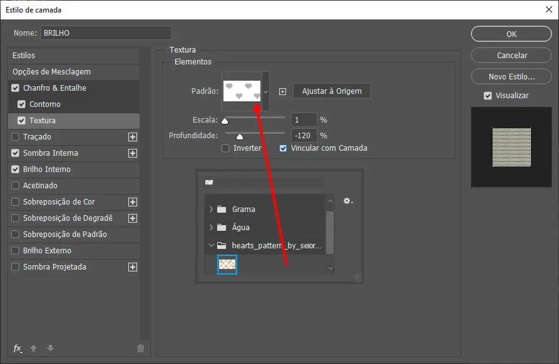Enable the Traçado checkbox
This screenshot has width=559, height=364.
15,137
